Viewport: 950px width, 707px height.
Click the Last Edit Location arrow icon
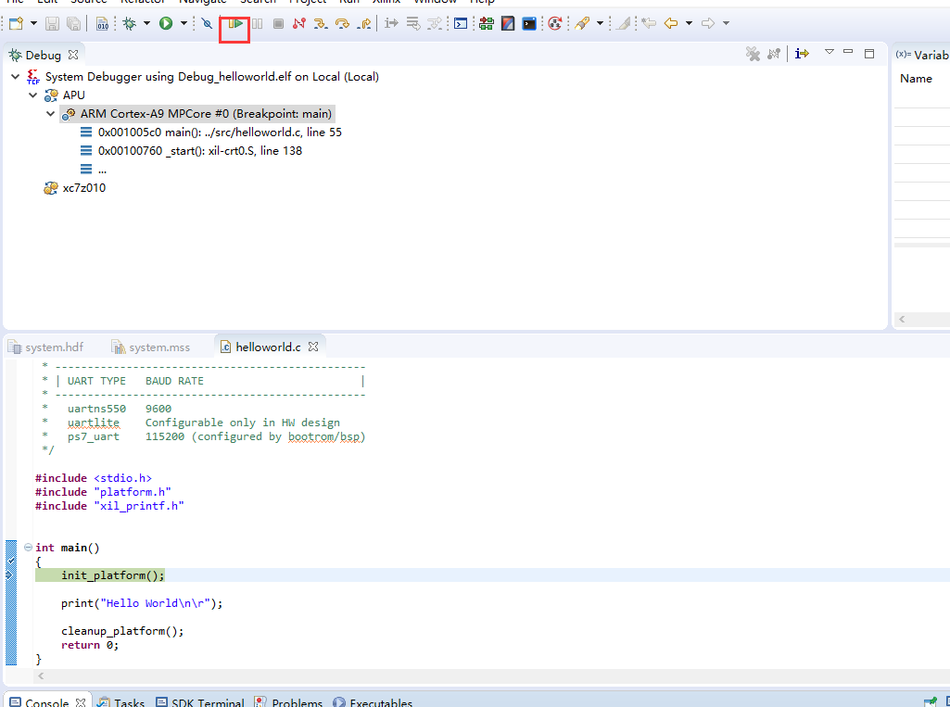point(648,23)
